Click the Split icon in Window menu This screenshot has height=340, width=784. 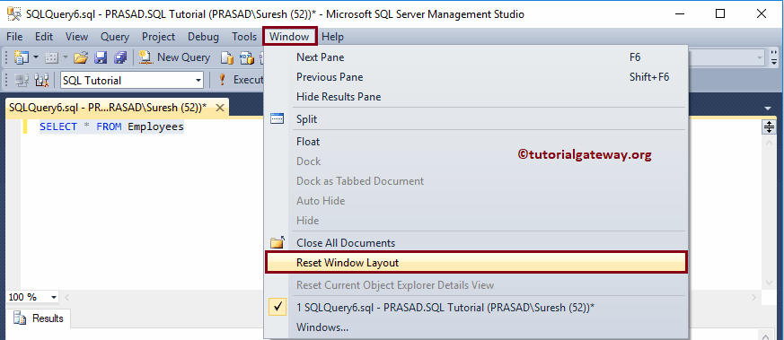277,118
